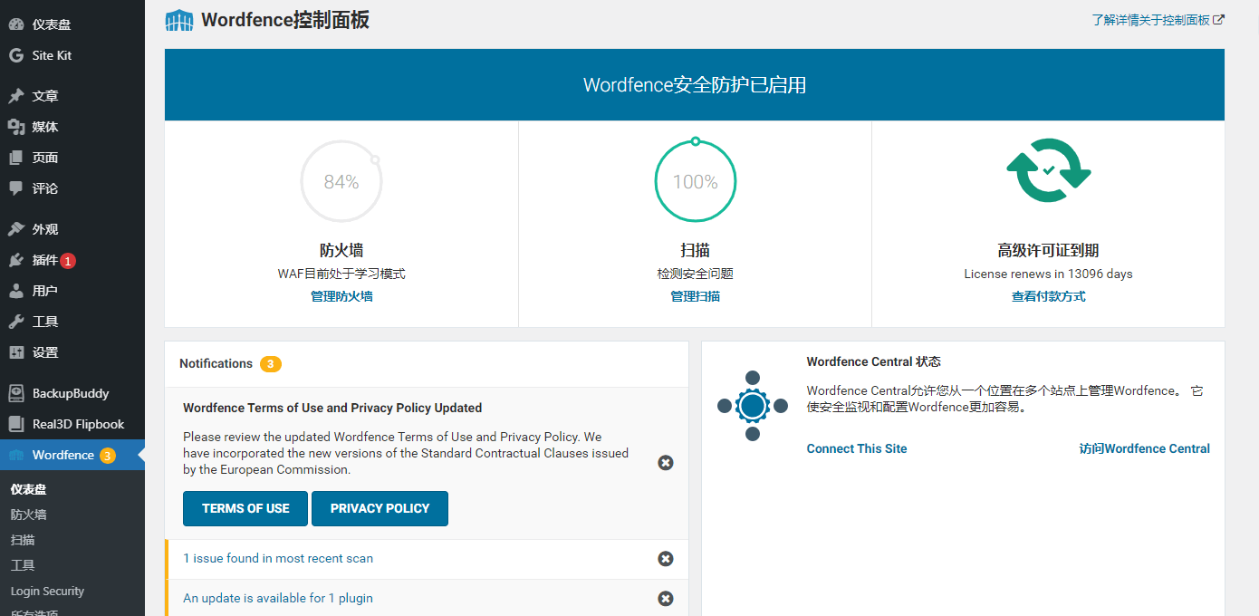1259x616 pixels.
Task: Click the green license renewal icon
Action: pyautogui.click(x=1048, y=170)
